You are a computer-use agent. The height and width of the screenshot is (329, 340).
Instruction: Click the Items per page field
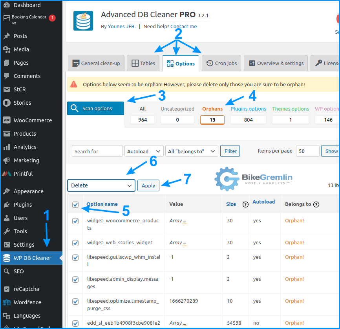(x=307, y=151)
